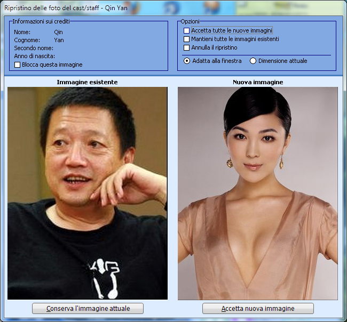Click the 'Nuova immagine' heading
This screenshot has width=347, height=322.
tap(258, 82)
